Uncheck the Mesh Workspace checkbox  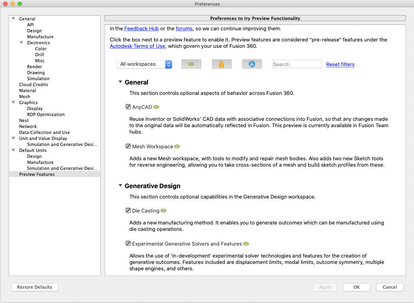coord(128,147)
